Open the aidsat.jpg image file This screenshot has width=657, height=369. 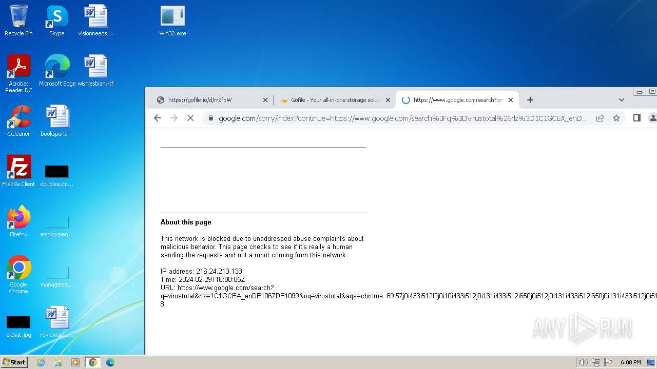(x=18, y=327)
